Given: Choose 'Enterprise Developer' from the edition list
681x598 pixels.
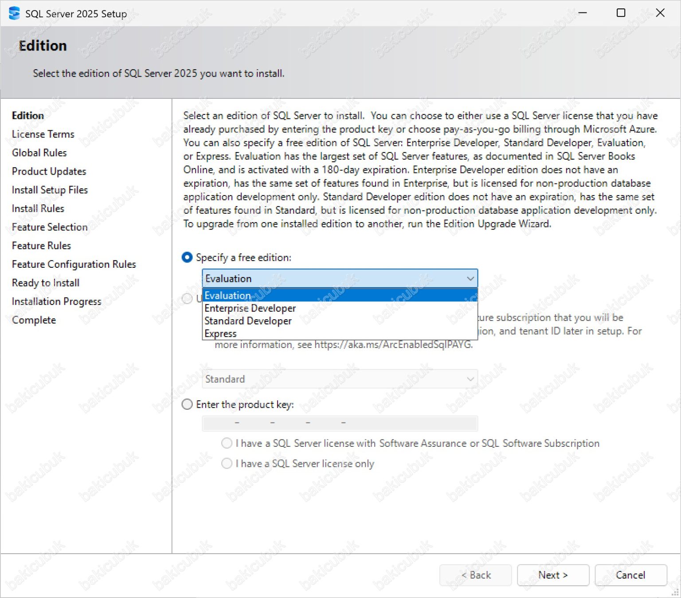Looking at the screenshot, I should (x=250, y=308).
